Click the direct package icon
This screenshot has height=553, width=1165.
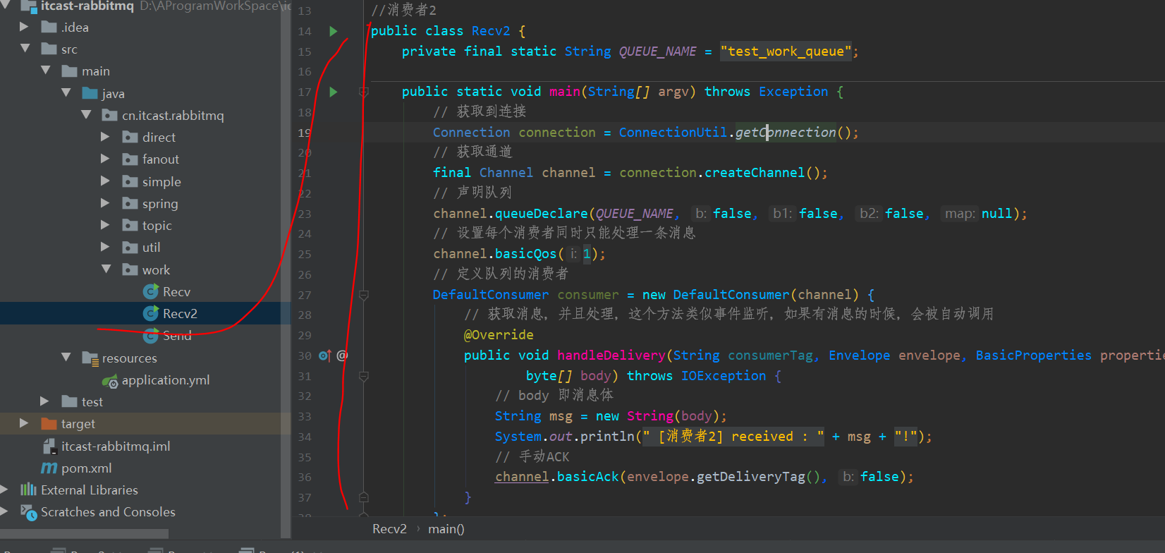130,138
